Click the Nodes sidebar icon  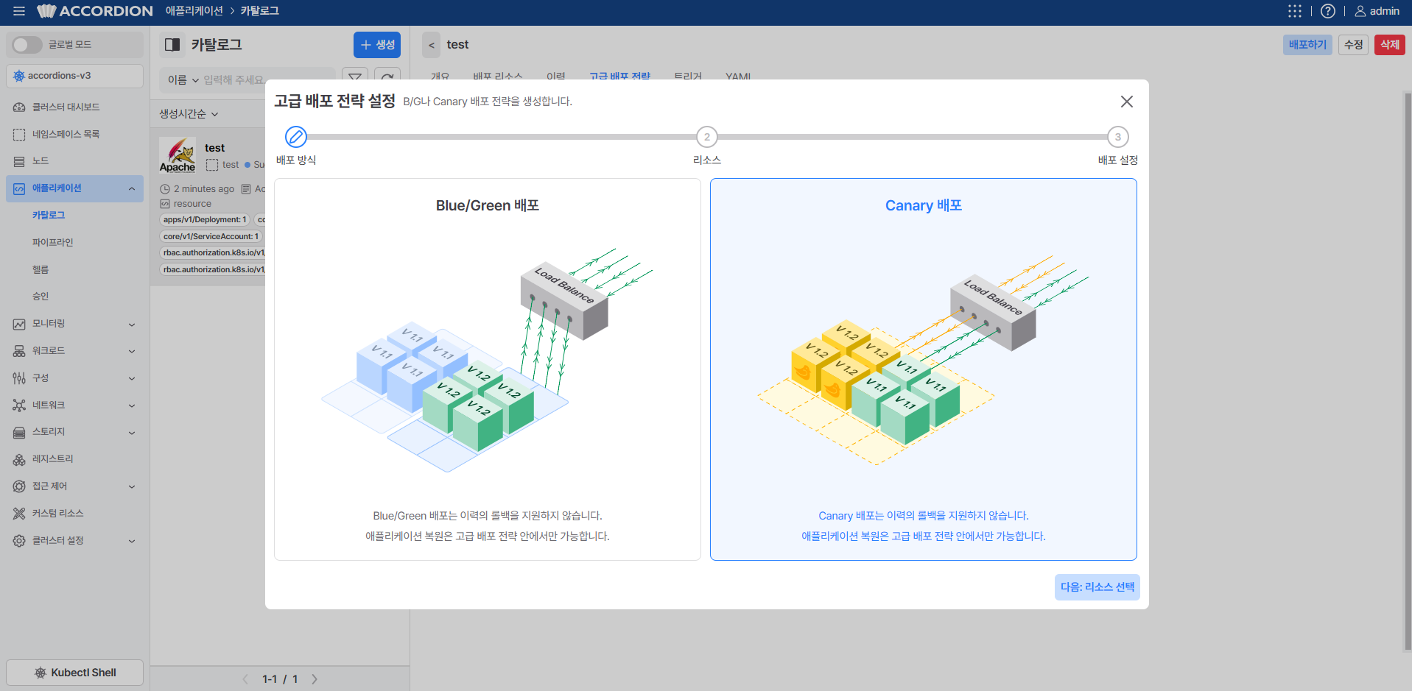[19, 161]
